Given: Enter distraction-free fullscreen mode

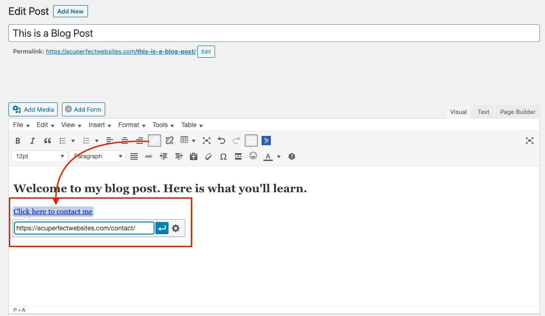Looking at the screenshot, I should pyautogui.click(x=530, y=140).
